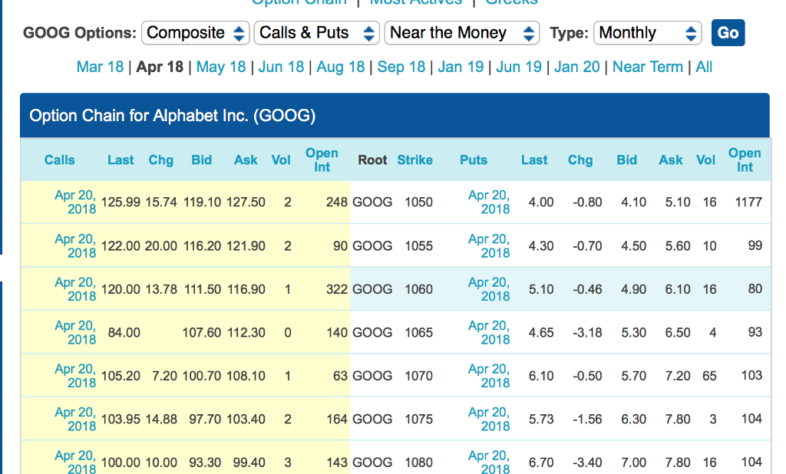Open the Greeks tab
786x474 pixels.
pyautogui.click(x=510, y=3)
